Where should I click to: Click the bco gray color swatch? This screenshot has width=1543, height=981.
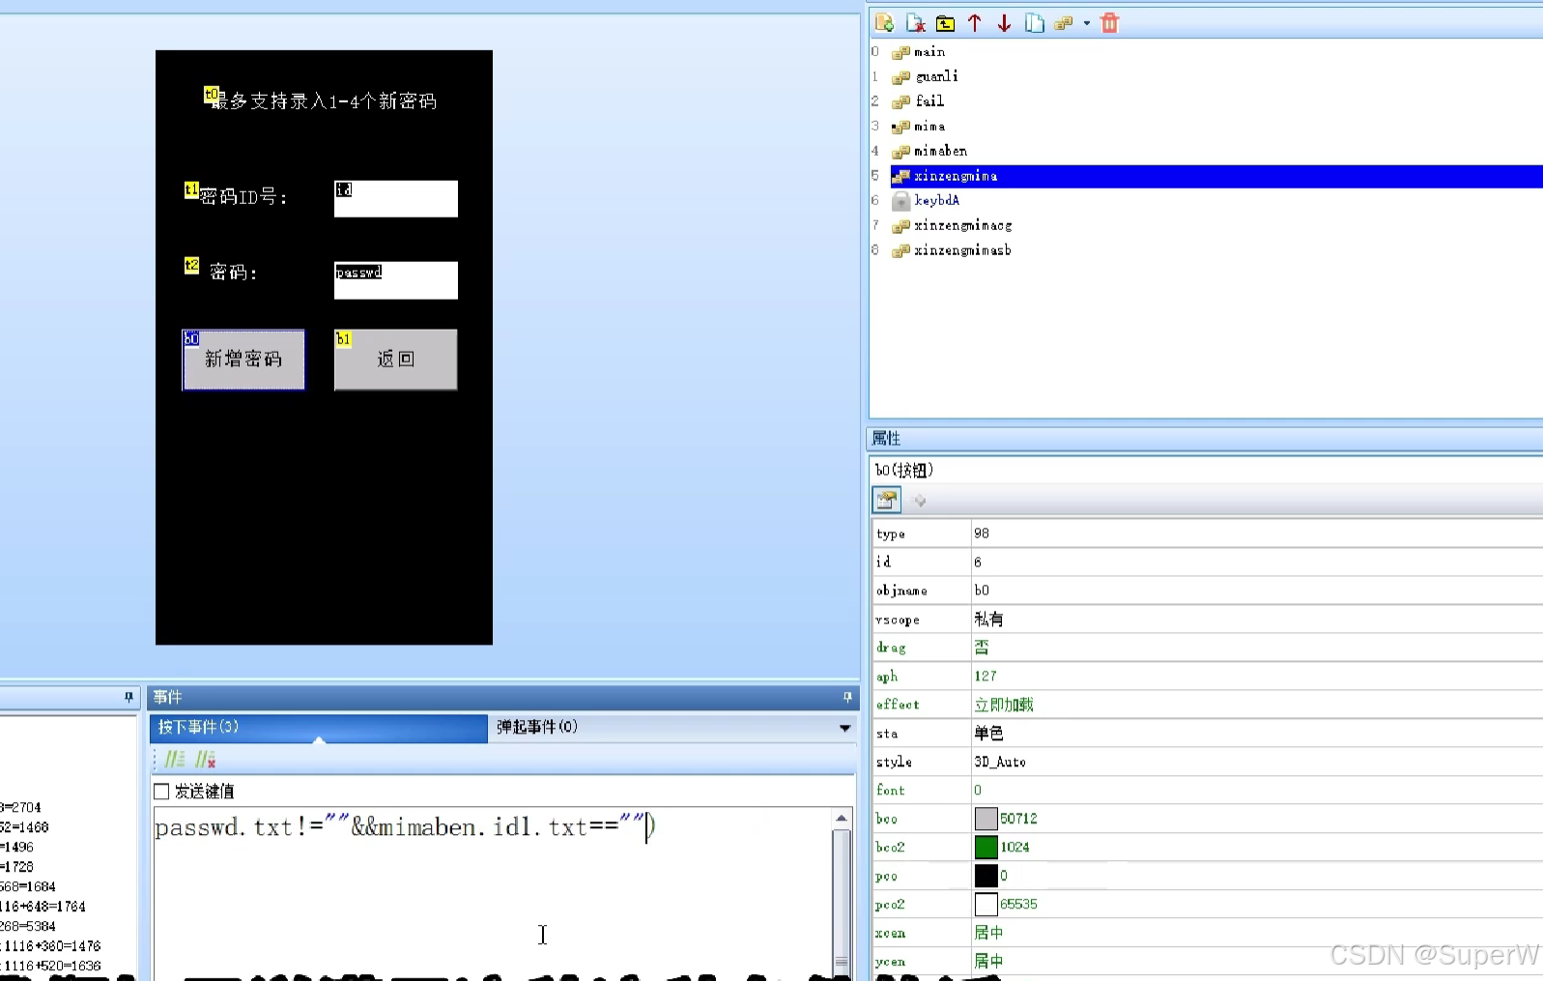[x=986, y=819]
